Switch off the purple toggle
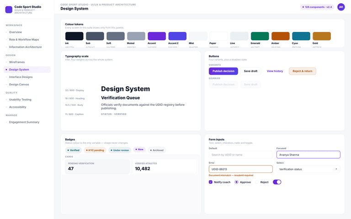Viewport: 351px width, 219px height. (277, 182)
